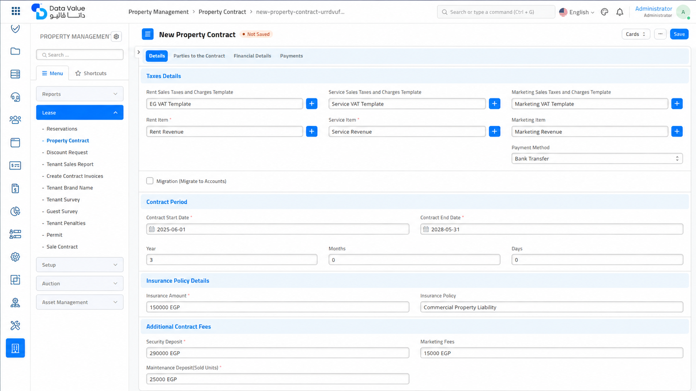Toggle the form sidebar menu icon
Viewport: 696px width, 391px height.
click(148, 34)
